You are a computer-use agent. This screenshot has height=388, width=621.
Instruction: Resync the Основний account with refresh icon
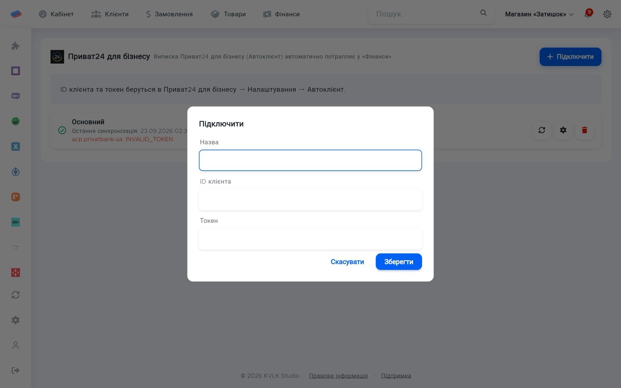click(x=542, y=130)
